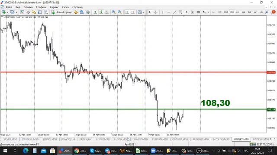Toggle the AutoTrading icon
Image resolution: width=277 pixels, height=155 pixels.
click(82, 12)
